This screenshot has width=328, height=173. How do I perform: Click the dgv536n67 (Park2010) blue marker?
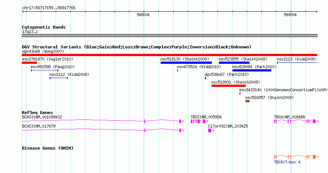(205, 78)
